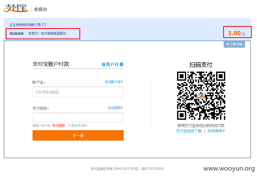257x176 pixels.
Task: Click the ROBAM merchant name text
Action: pos(17,34)
